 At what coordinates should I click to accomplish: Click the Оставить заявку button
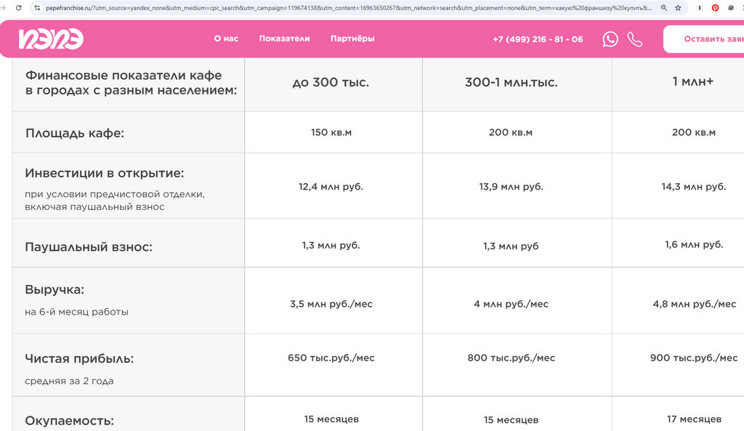point(703,39)
